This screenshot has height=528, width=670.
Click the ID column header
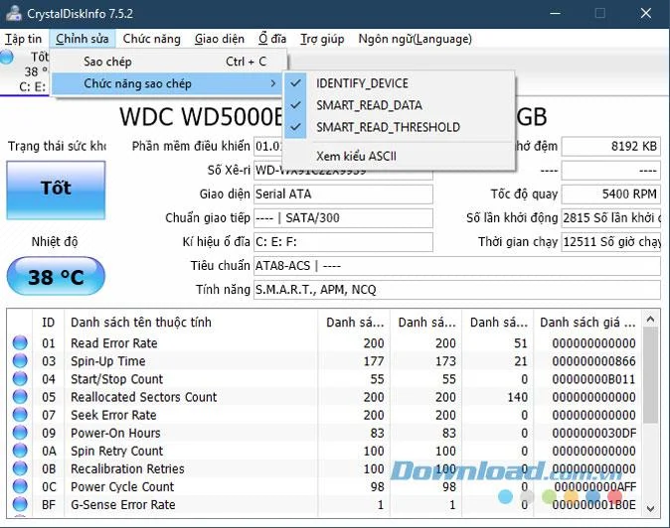click(49, 322)
